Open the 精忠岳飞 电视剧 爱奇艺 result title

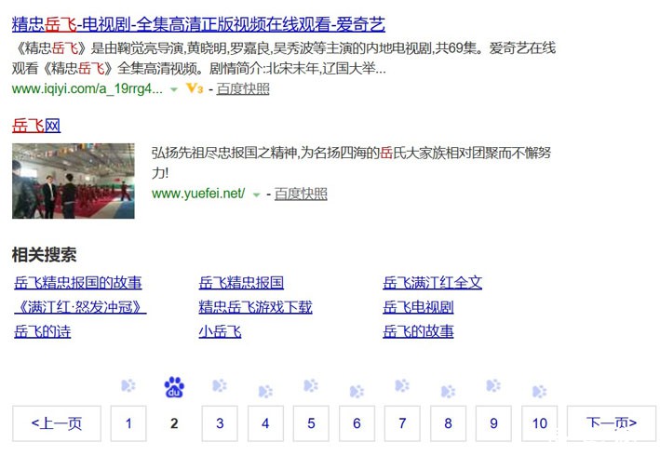click(198, 24)
